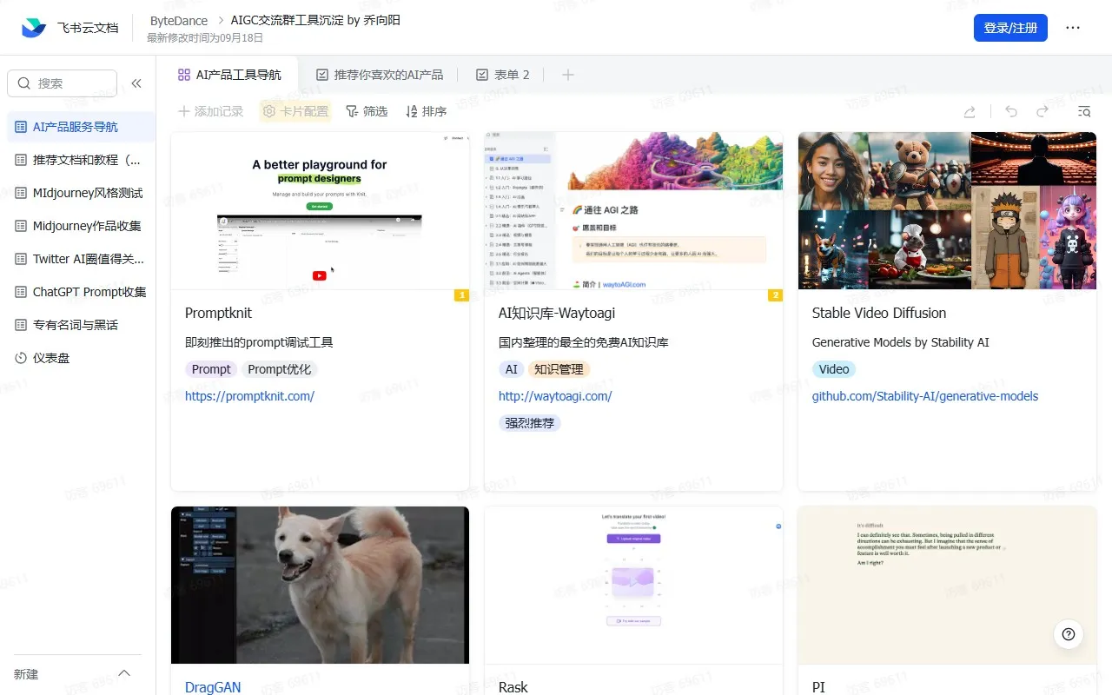Click the sidebar 搜索 search box
1112x695 pixels.
tap(61, 83)
